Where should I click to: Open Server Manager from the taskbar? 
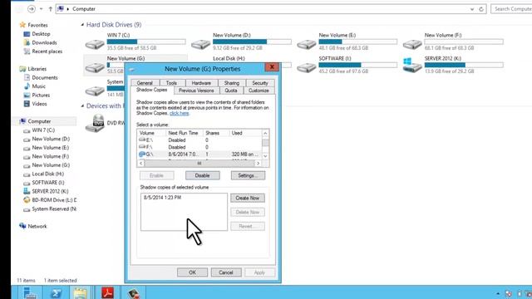point(30,292)
